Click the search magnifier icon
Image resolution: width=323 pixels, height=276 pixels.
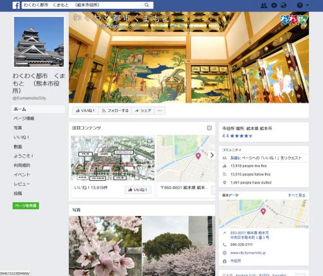[147, 5]
